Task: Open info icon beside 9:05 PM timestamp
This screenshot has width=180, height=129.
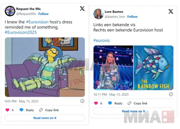Action: pyautogui.click(x=82, y=101)
